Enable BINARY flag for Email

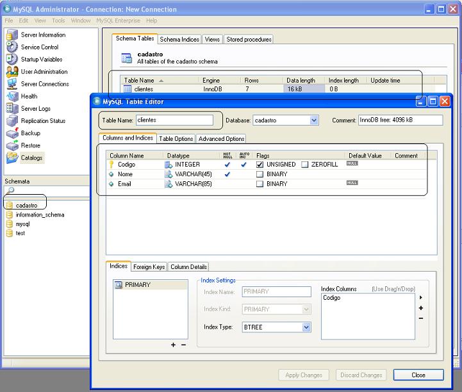(260, 184)
